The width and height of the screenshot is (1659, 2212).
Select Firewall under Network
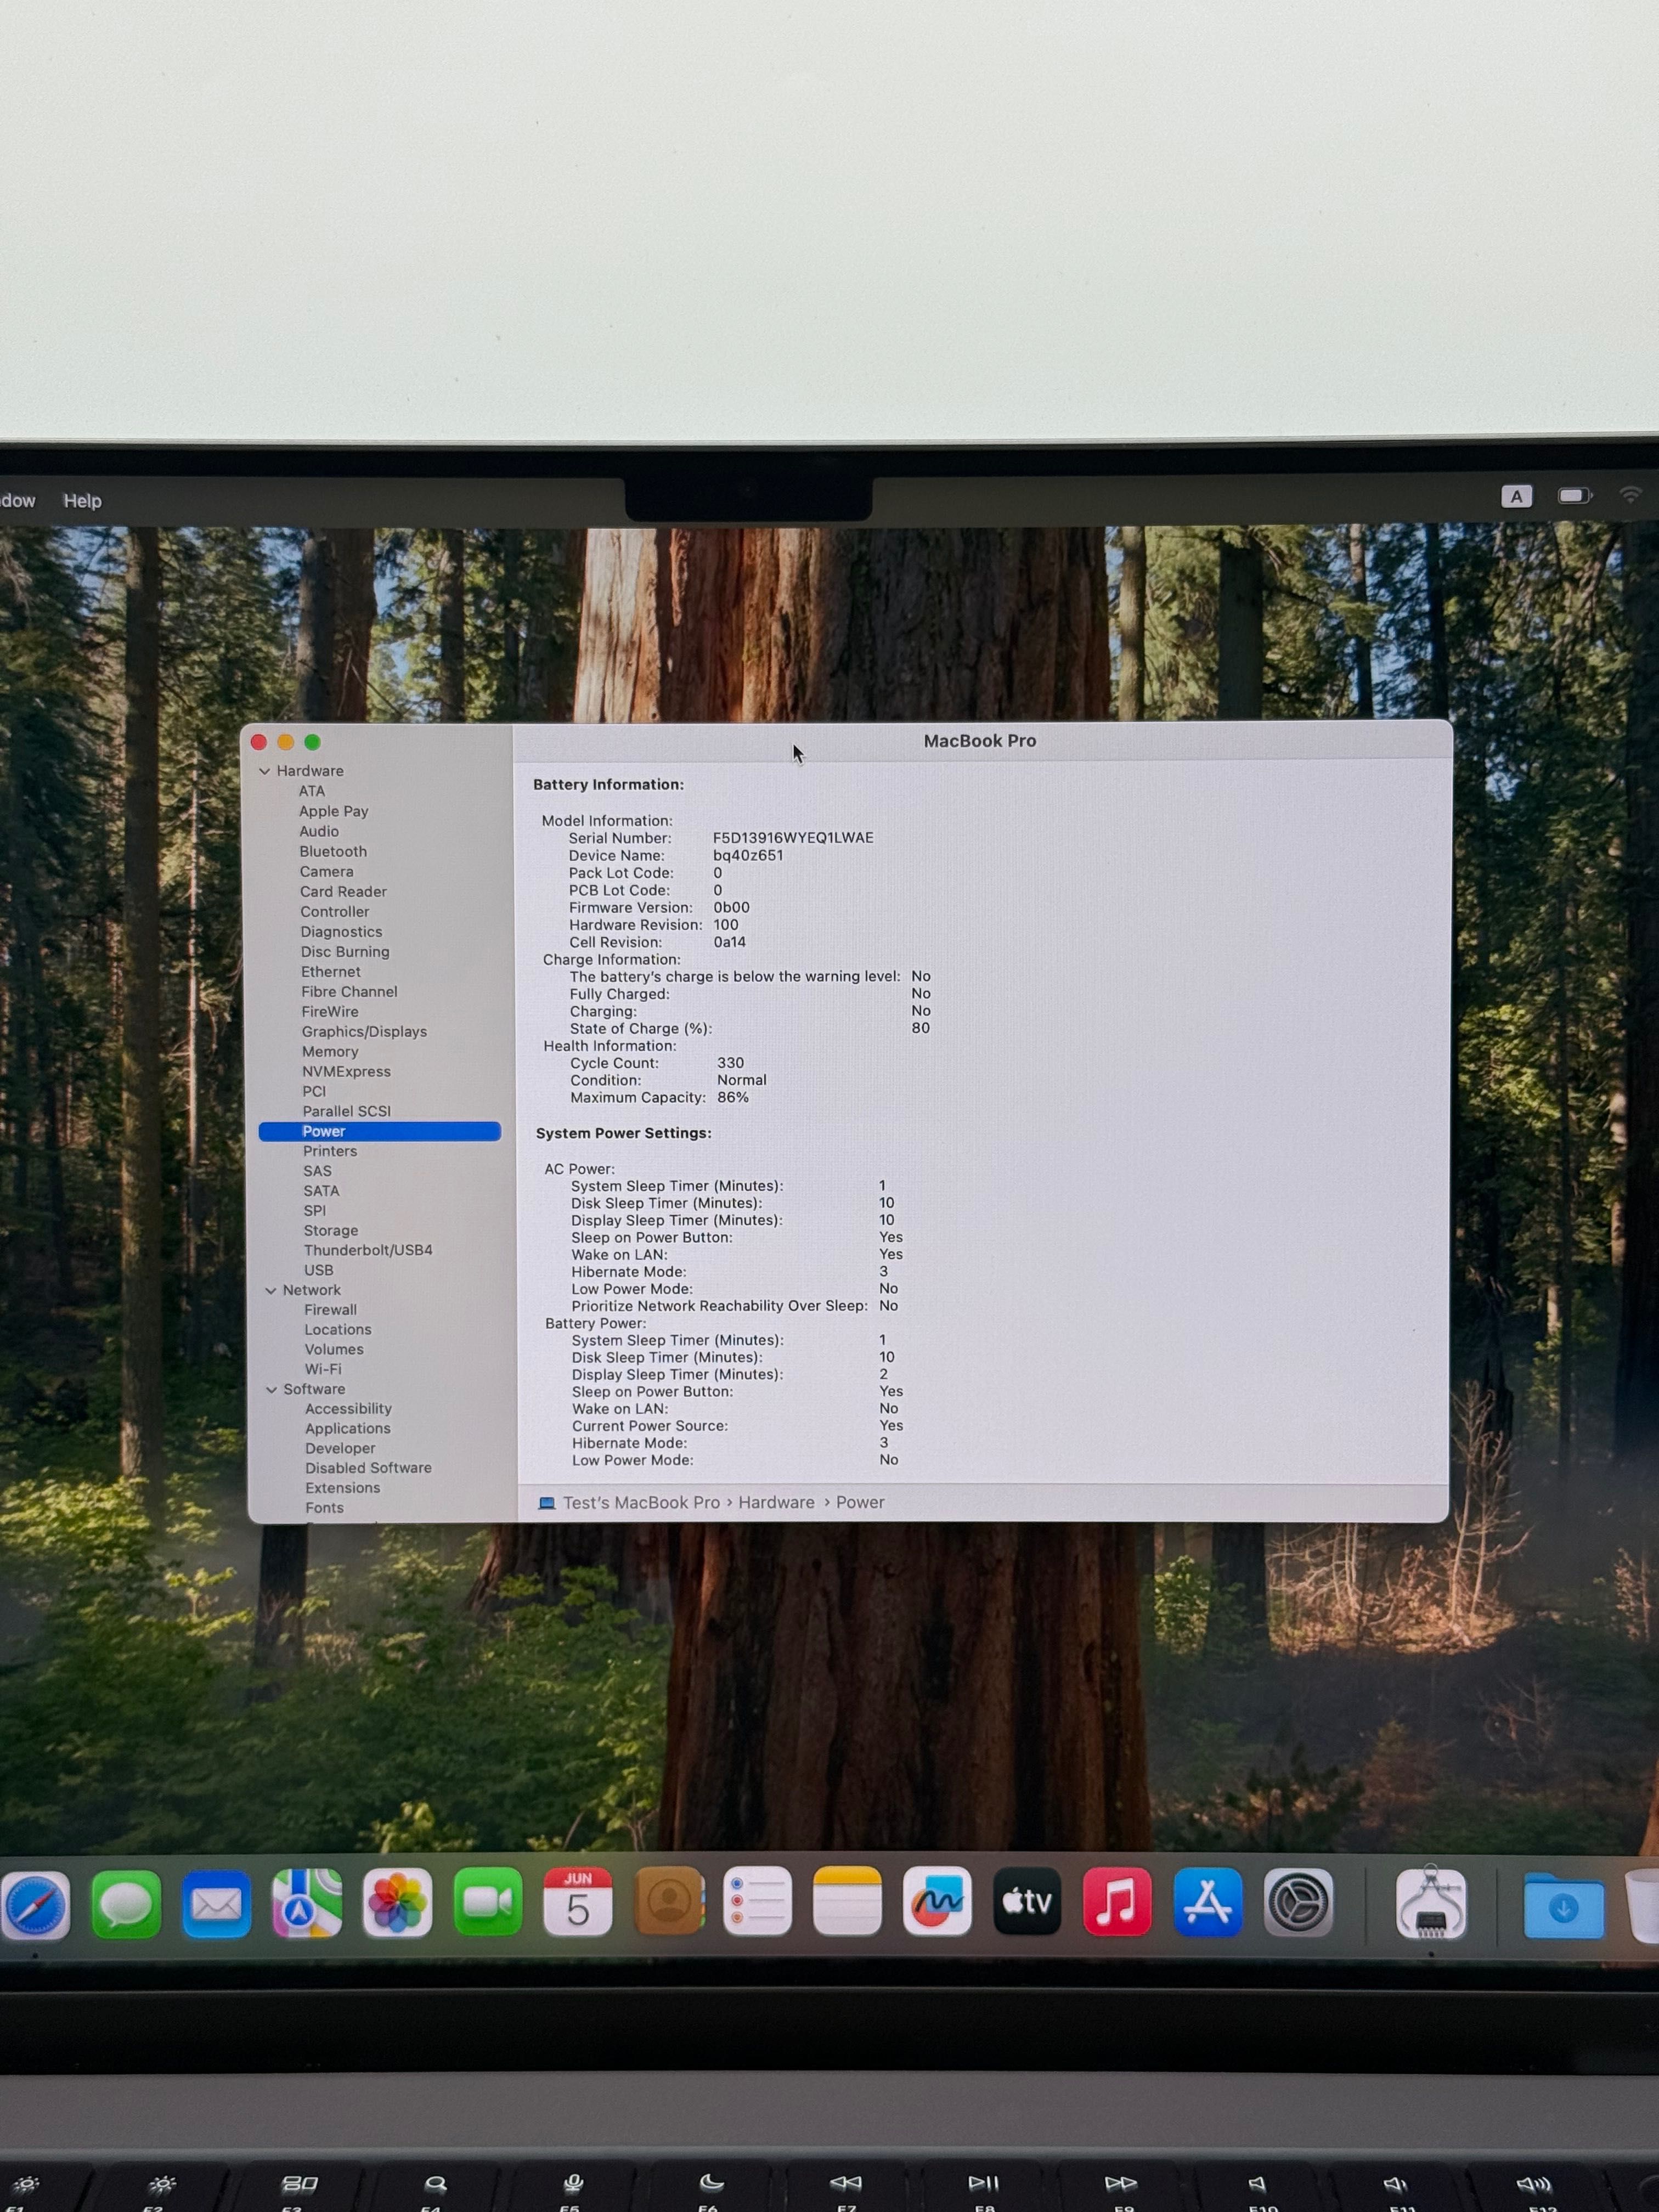coord(330,1310)
